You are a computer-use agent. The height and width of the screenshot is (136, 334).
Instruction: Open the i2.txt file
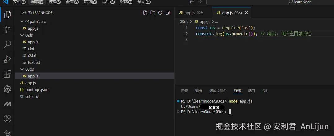94,55
